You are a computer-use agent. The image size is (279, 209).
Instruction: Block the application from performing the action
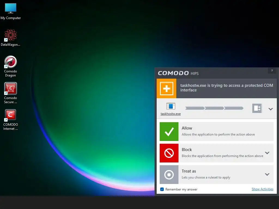[217, 153]
